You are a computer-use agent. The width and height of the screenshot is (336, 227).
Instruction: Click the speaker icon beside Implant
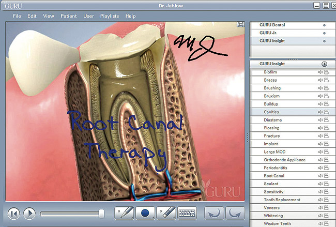320,144
